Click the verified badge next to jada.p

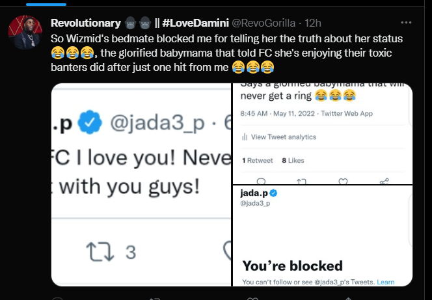[x=273, y=193]
